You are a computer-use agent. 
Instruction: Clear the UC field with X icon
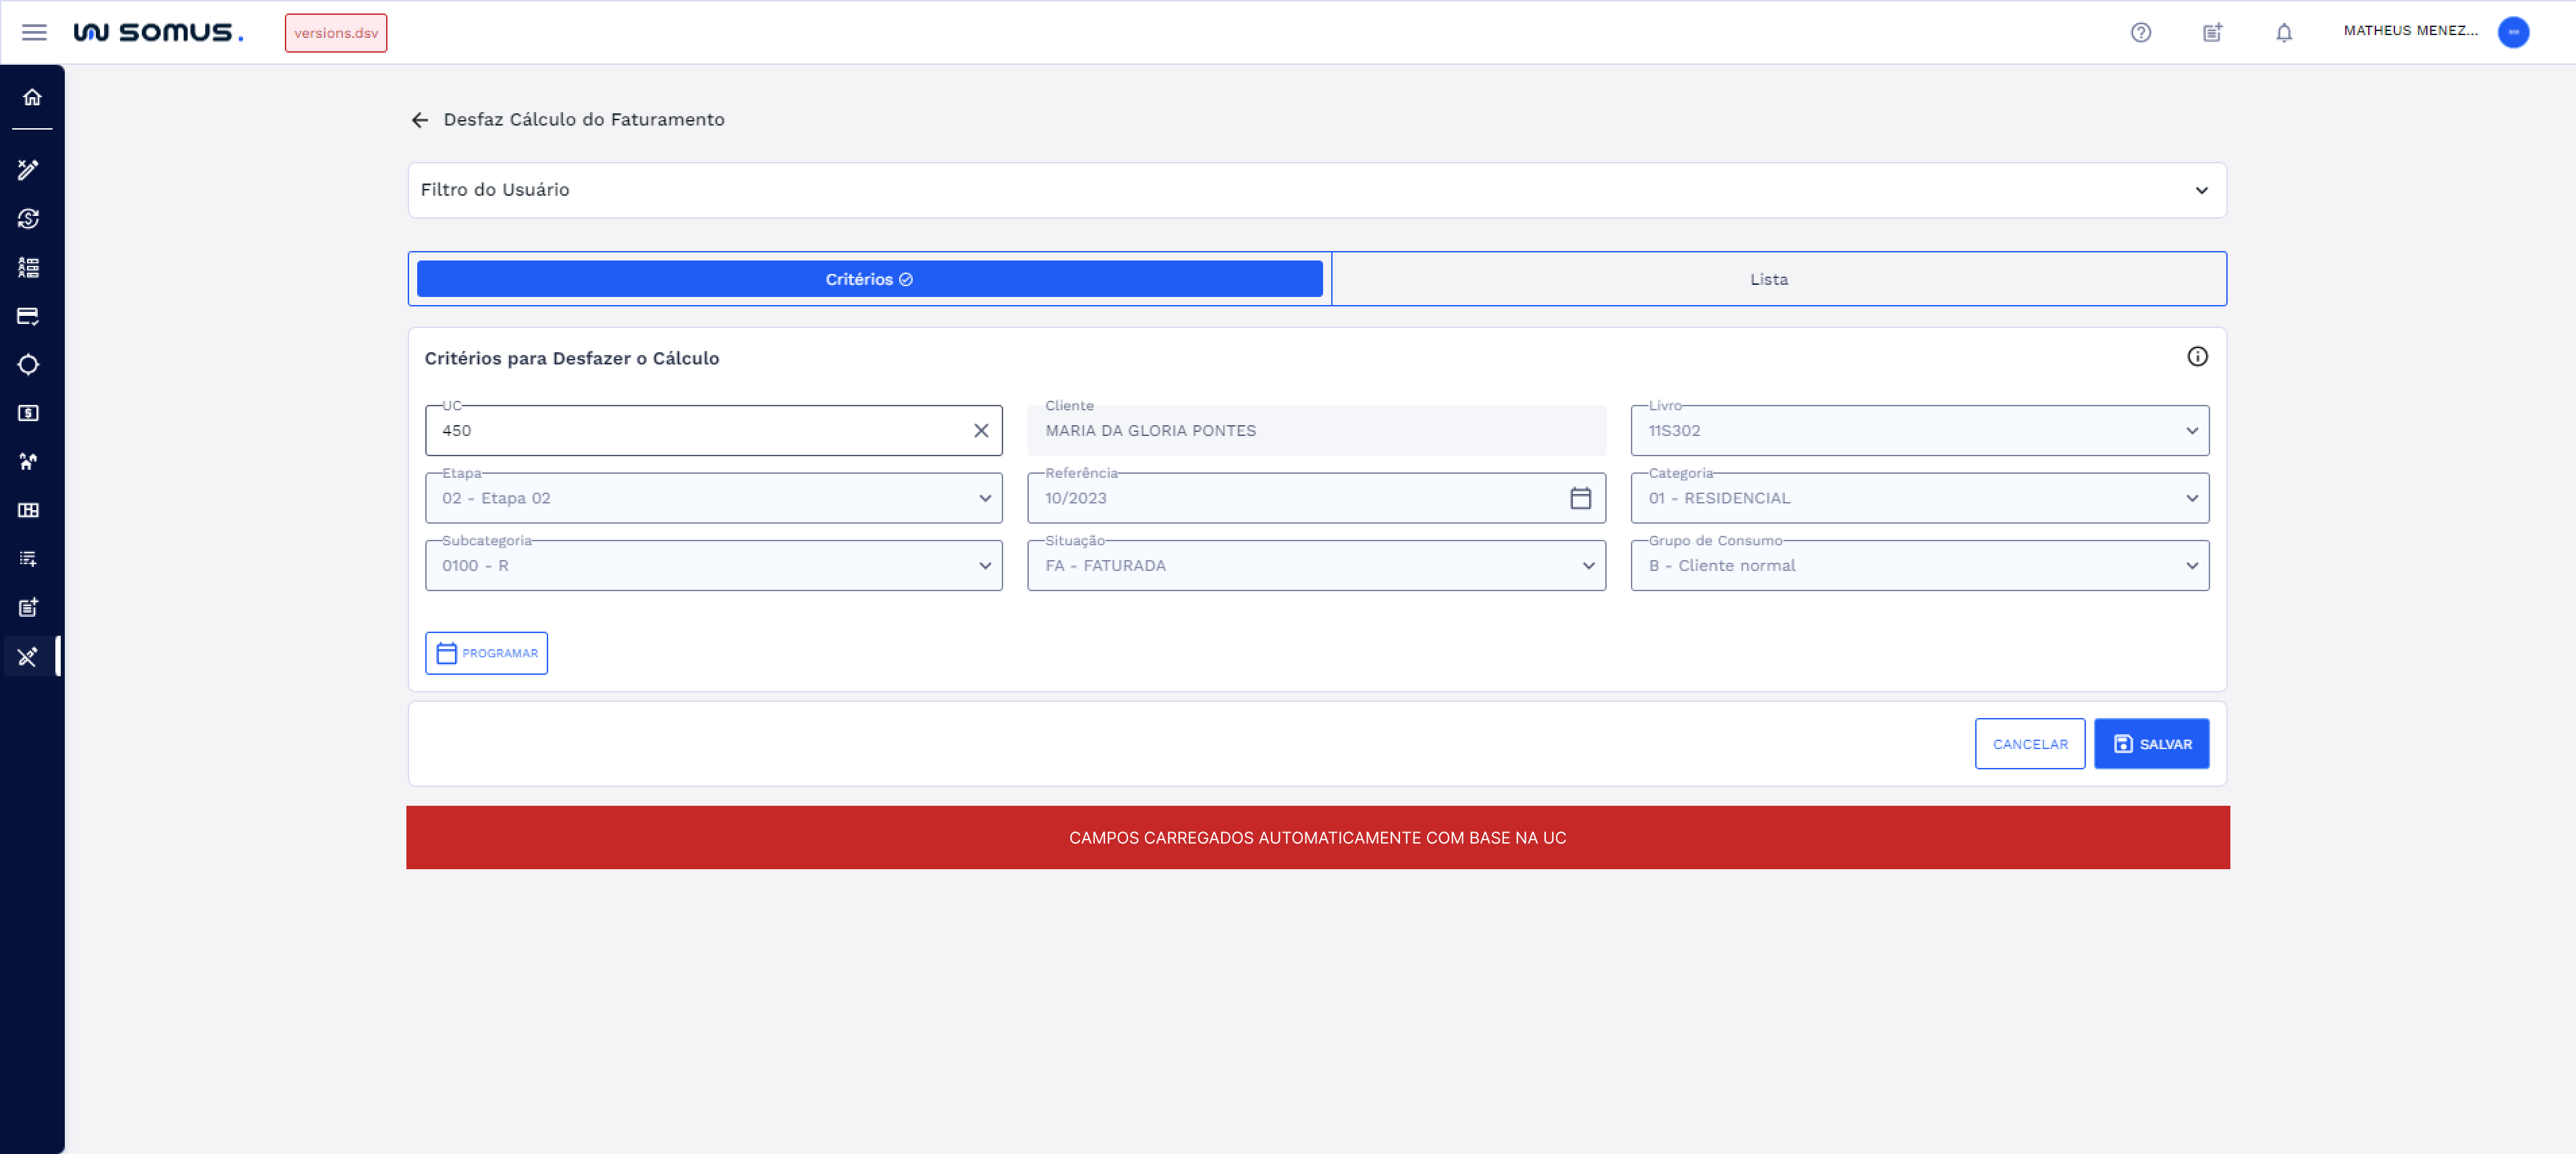coord(980,430)
